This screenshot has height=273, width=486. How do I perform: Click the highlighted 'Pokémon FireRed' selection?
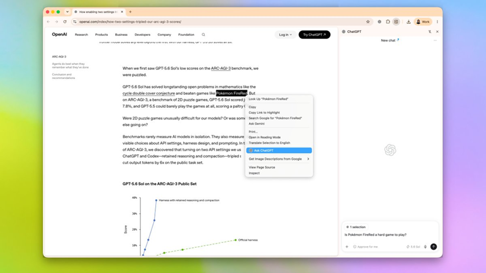pos(232,93)
